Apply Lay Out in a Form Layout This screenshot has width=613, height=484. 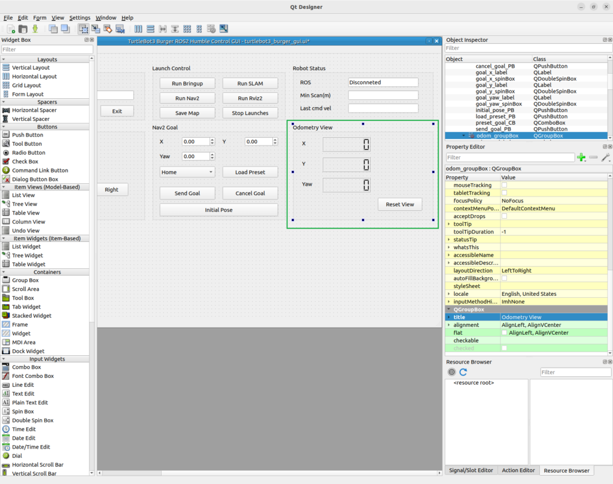(199, 29)
